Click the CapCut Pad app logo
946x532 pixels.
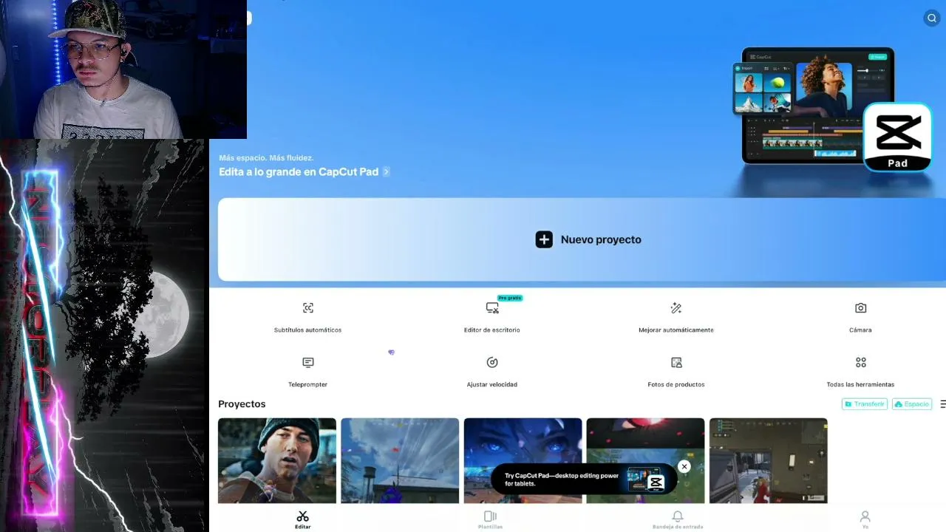[897, 137]
